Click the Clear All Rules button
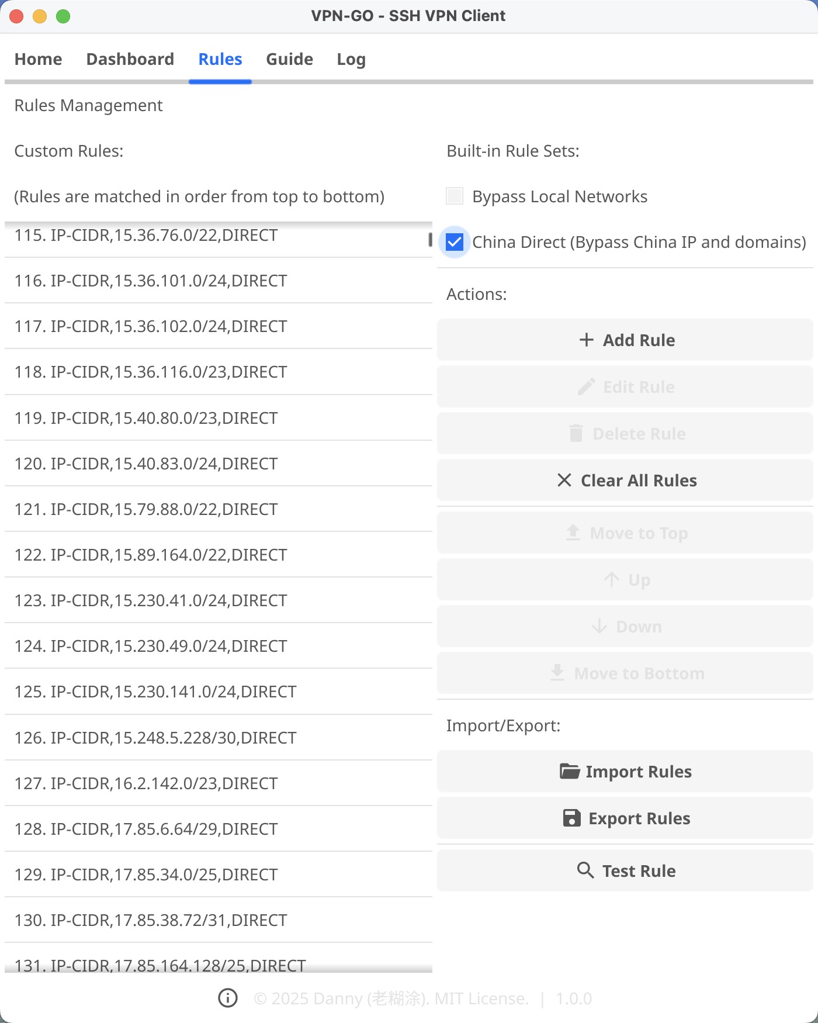 tap(625, 480)
